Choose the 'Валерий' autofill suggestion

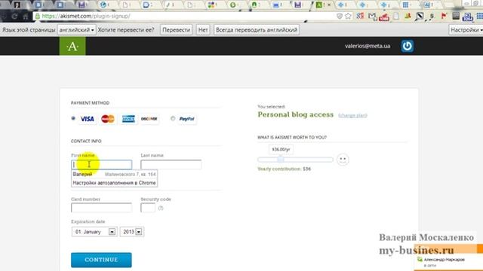tap(114, 174)
